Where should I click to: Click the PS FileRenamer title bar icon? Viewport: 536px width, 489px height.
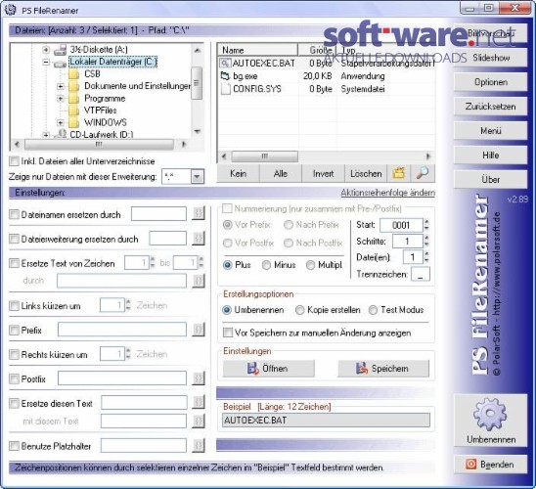[x=10, y=10]
